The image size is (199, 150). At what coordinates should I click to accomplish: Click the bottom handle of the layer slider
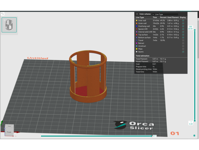190,123
